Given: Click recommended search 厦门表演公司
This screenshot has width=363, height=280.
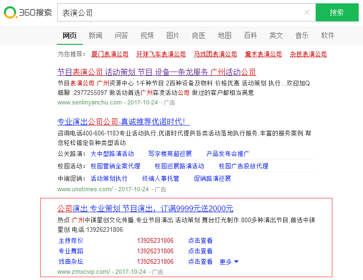Looking at the screenshot, I should 110,54.
